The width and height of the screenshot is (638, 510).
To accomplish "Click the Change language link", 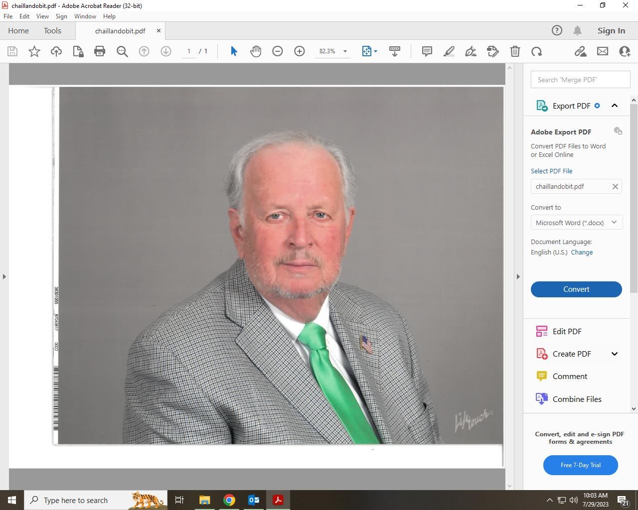I will click(582, 253).
